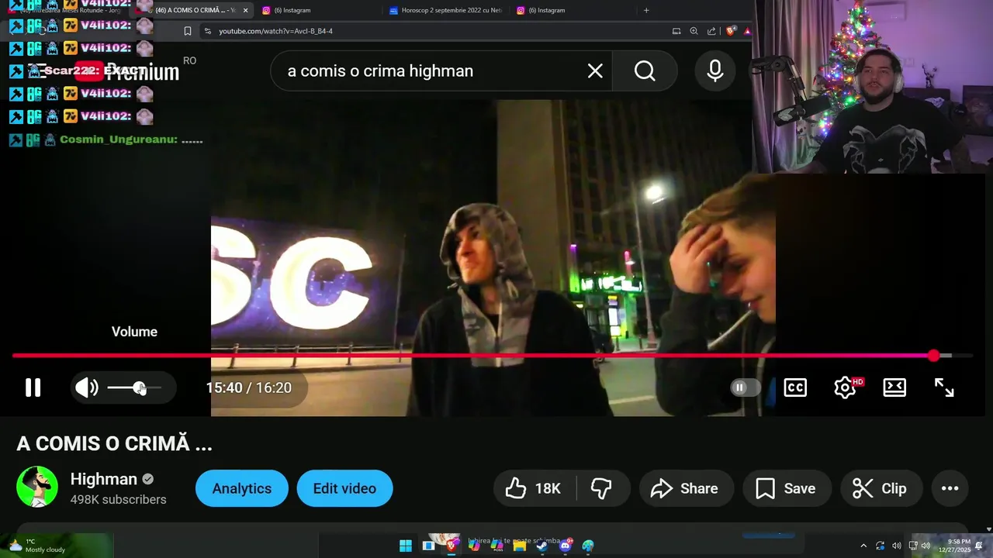This screenshot has height=558, width=993.
Task: Switch to the first Instagram tab
Action: pos(292,10)
